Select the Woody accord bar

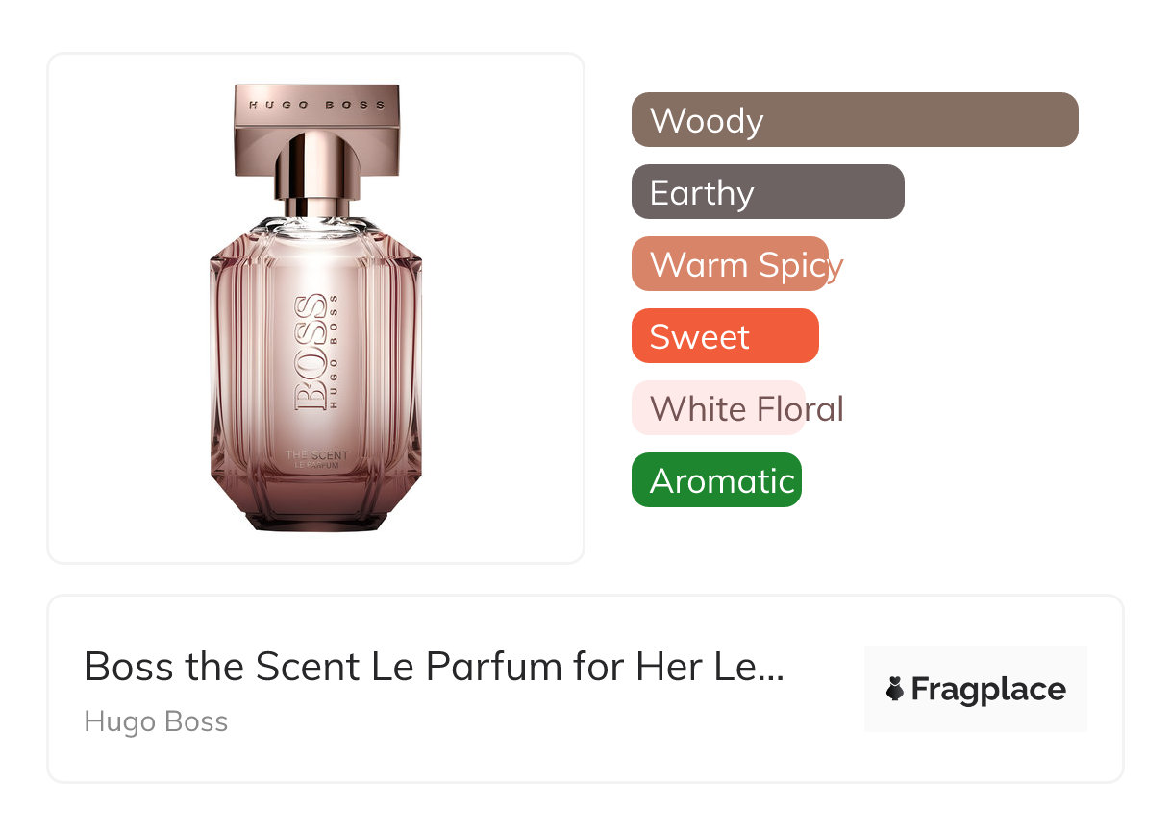854,120
